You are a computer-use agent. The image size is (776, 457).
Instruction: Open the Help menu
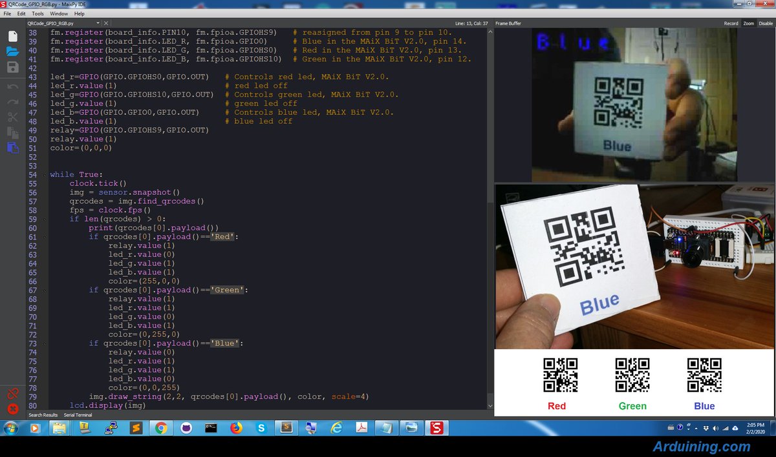(x=80, y=14)
